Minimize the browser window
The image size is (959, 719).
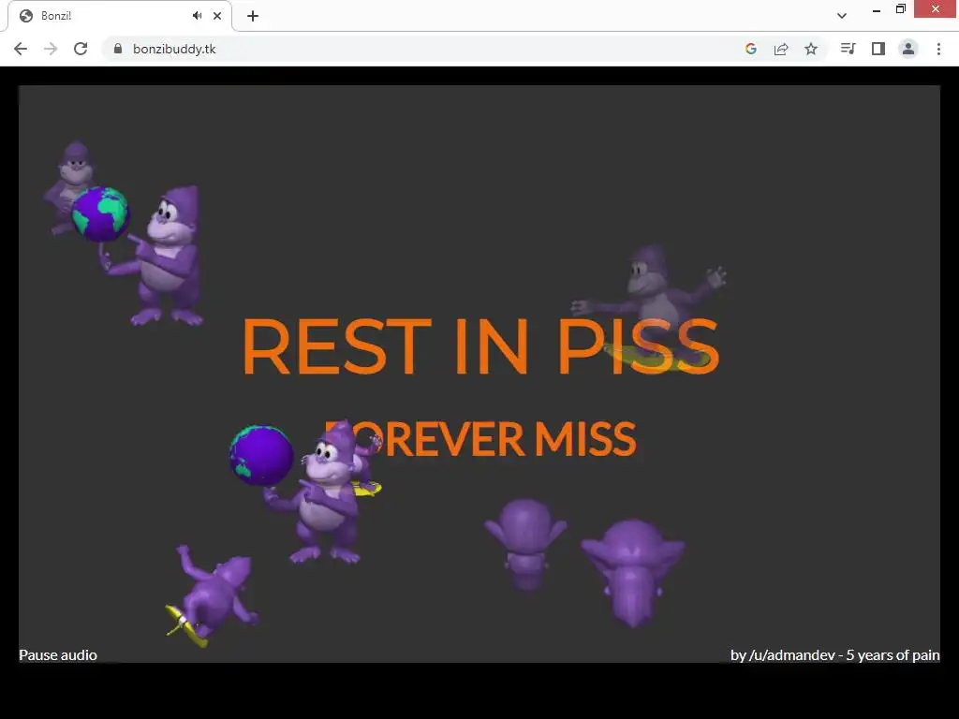[877, 9]
